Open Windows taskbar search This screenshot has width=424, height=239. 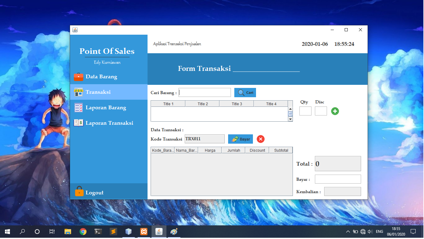click(22, 231)
